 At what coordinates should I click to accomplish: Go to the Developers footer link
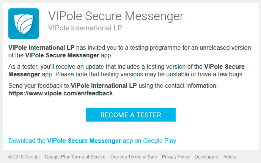pos(206,157)
